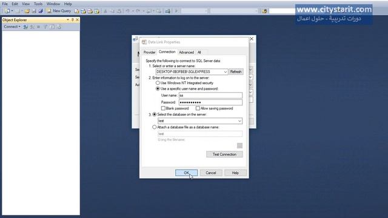Screen dimensions: 388x218
Task: Open the Activity Monitor toolbar icon
Action: 168,11
